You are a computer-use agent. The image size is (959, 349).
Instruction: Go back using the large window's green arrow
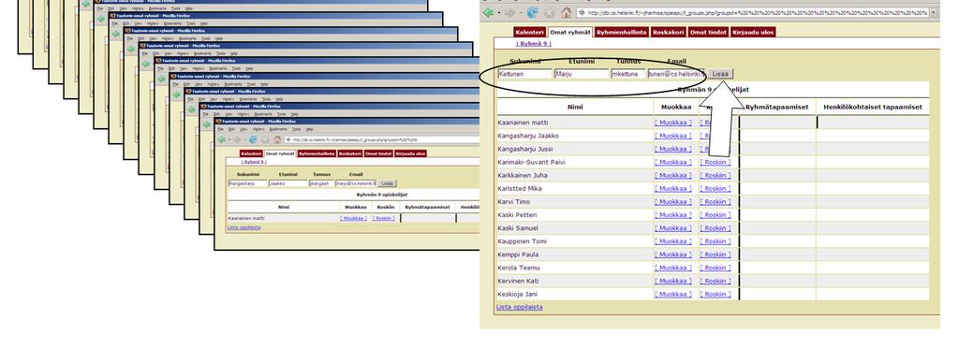[x=487, y=12]
